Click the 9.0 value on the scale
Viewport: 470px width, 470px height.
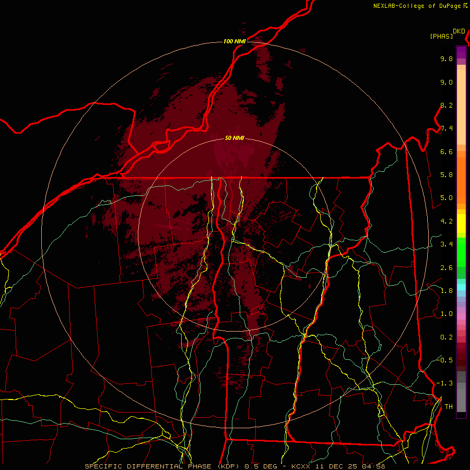coord(446,82)
